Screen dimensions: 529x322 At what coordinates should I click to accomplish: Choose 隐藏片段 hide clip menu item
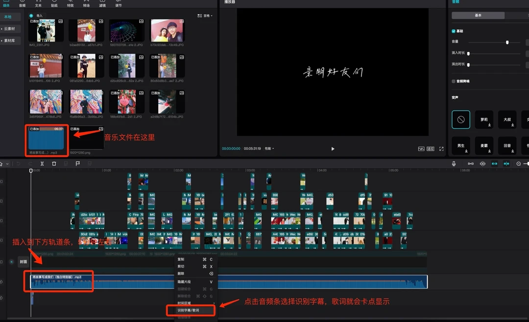pyautogui.click(x=195, y=282)
